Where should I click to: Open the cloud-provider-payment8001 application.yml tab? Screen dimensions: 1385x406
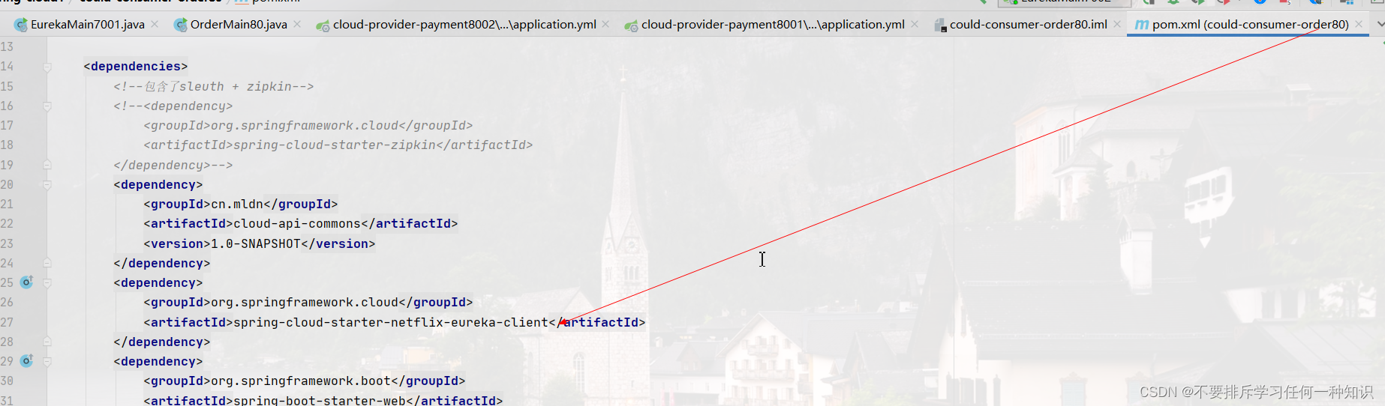point(772,25)
